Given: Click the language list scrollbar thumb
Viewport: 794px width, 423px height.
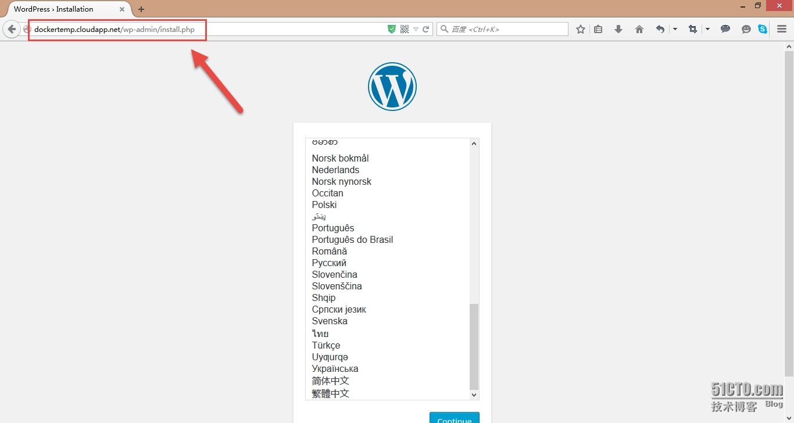Looking at the screenshot, I should coord(474,346).
